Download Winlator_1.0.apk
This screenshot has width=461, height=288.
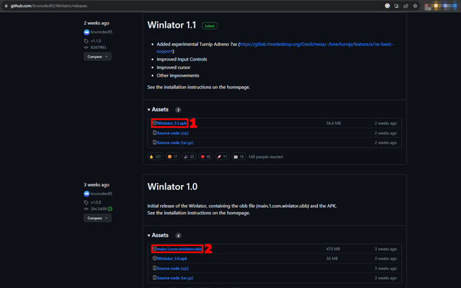click(x=172, y=258)
